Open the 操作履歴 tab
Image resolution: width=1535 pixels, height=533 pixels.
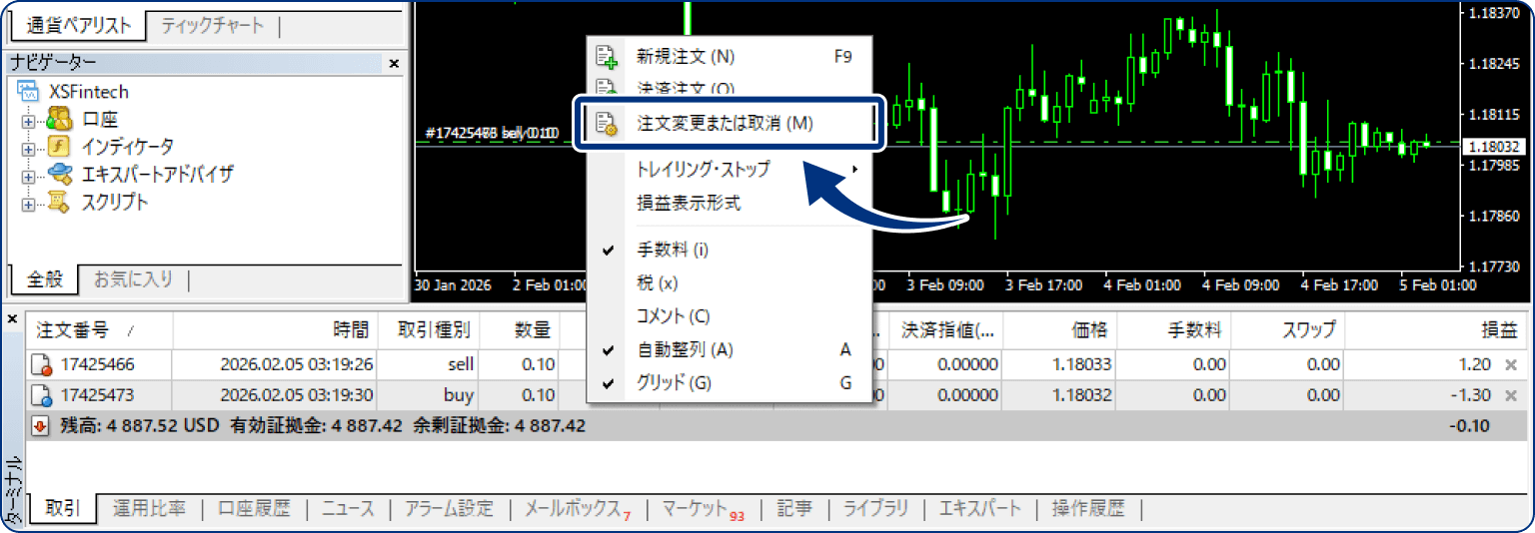click(x=1088, y=509)
